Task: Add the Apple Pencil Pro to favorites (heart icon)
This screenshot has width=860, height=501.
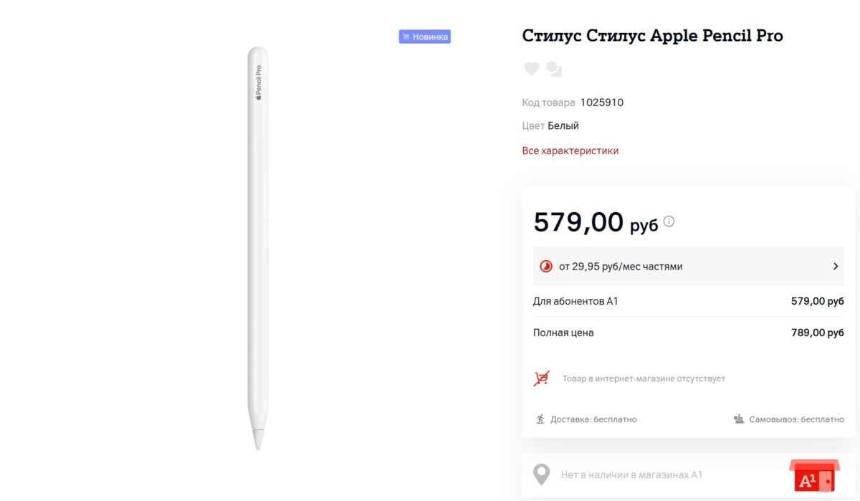Action: [531, 69]
